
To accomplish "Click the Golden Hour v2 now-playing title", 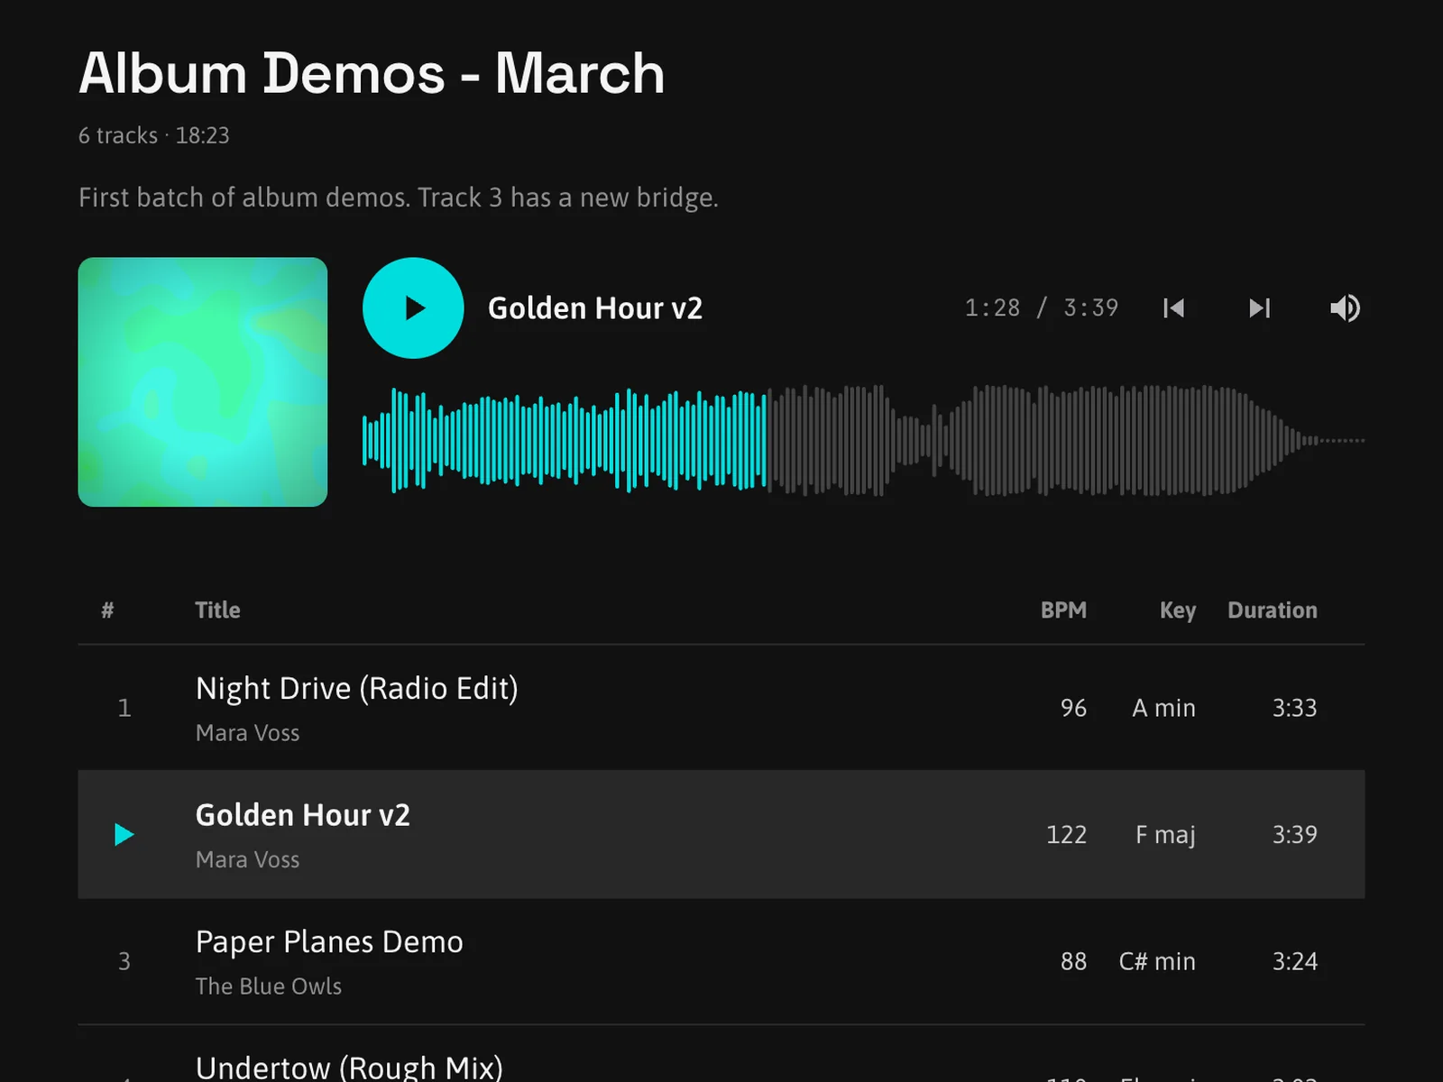I will point(595,308).
